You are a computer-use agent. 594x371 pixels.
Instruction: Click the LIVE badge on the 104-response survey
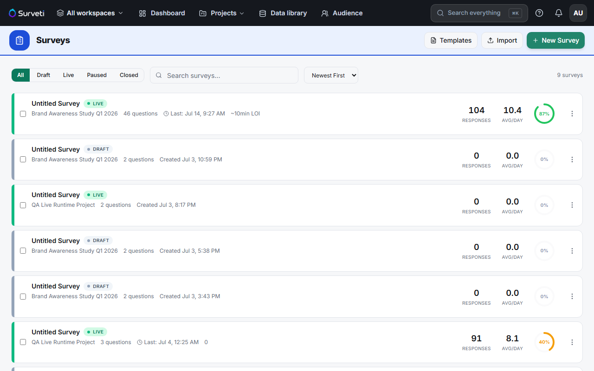click(96, 103)
